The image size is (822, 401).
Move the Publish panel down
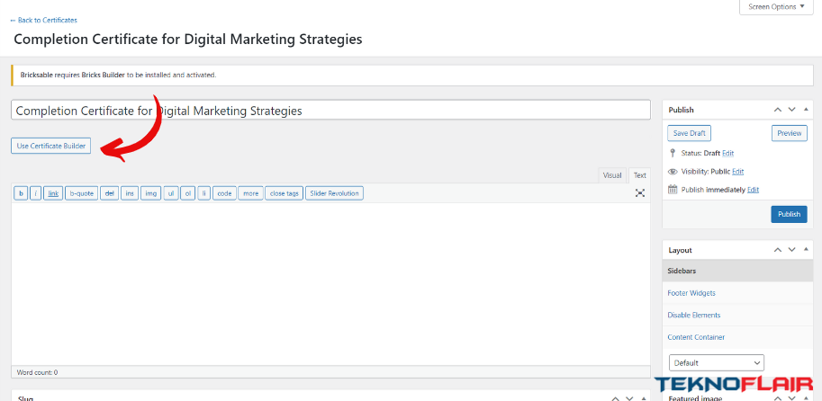coord(791,110)
